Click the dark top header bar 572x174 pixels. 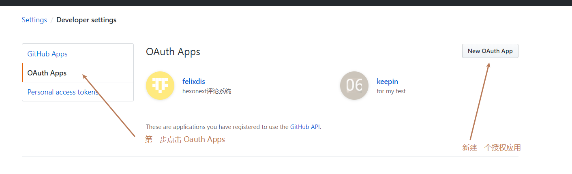[286, 3]
